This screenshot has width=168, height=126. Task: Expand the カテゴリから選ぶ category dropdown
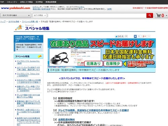pyautogui.click(x=16, y=15)
